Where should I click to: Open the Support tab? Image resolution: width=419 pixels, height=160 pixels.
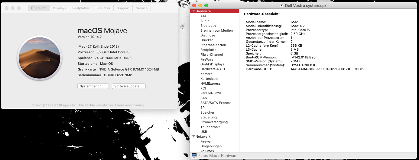[x=123, y=8]
